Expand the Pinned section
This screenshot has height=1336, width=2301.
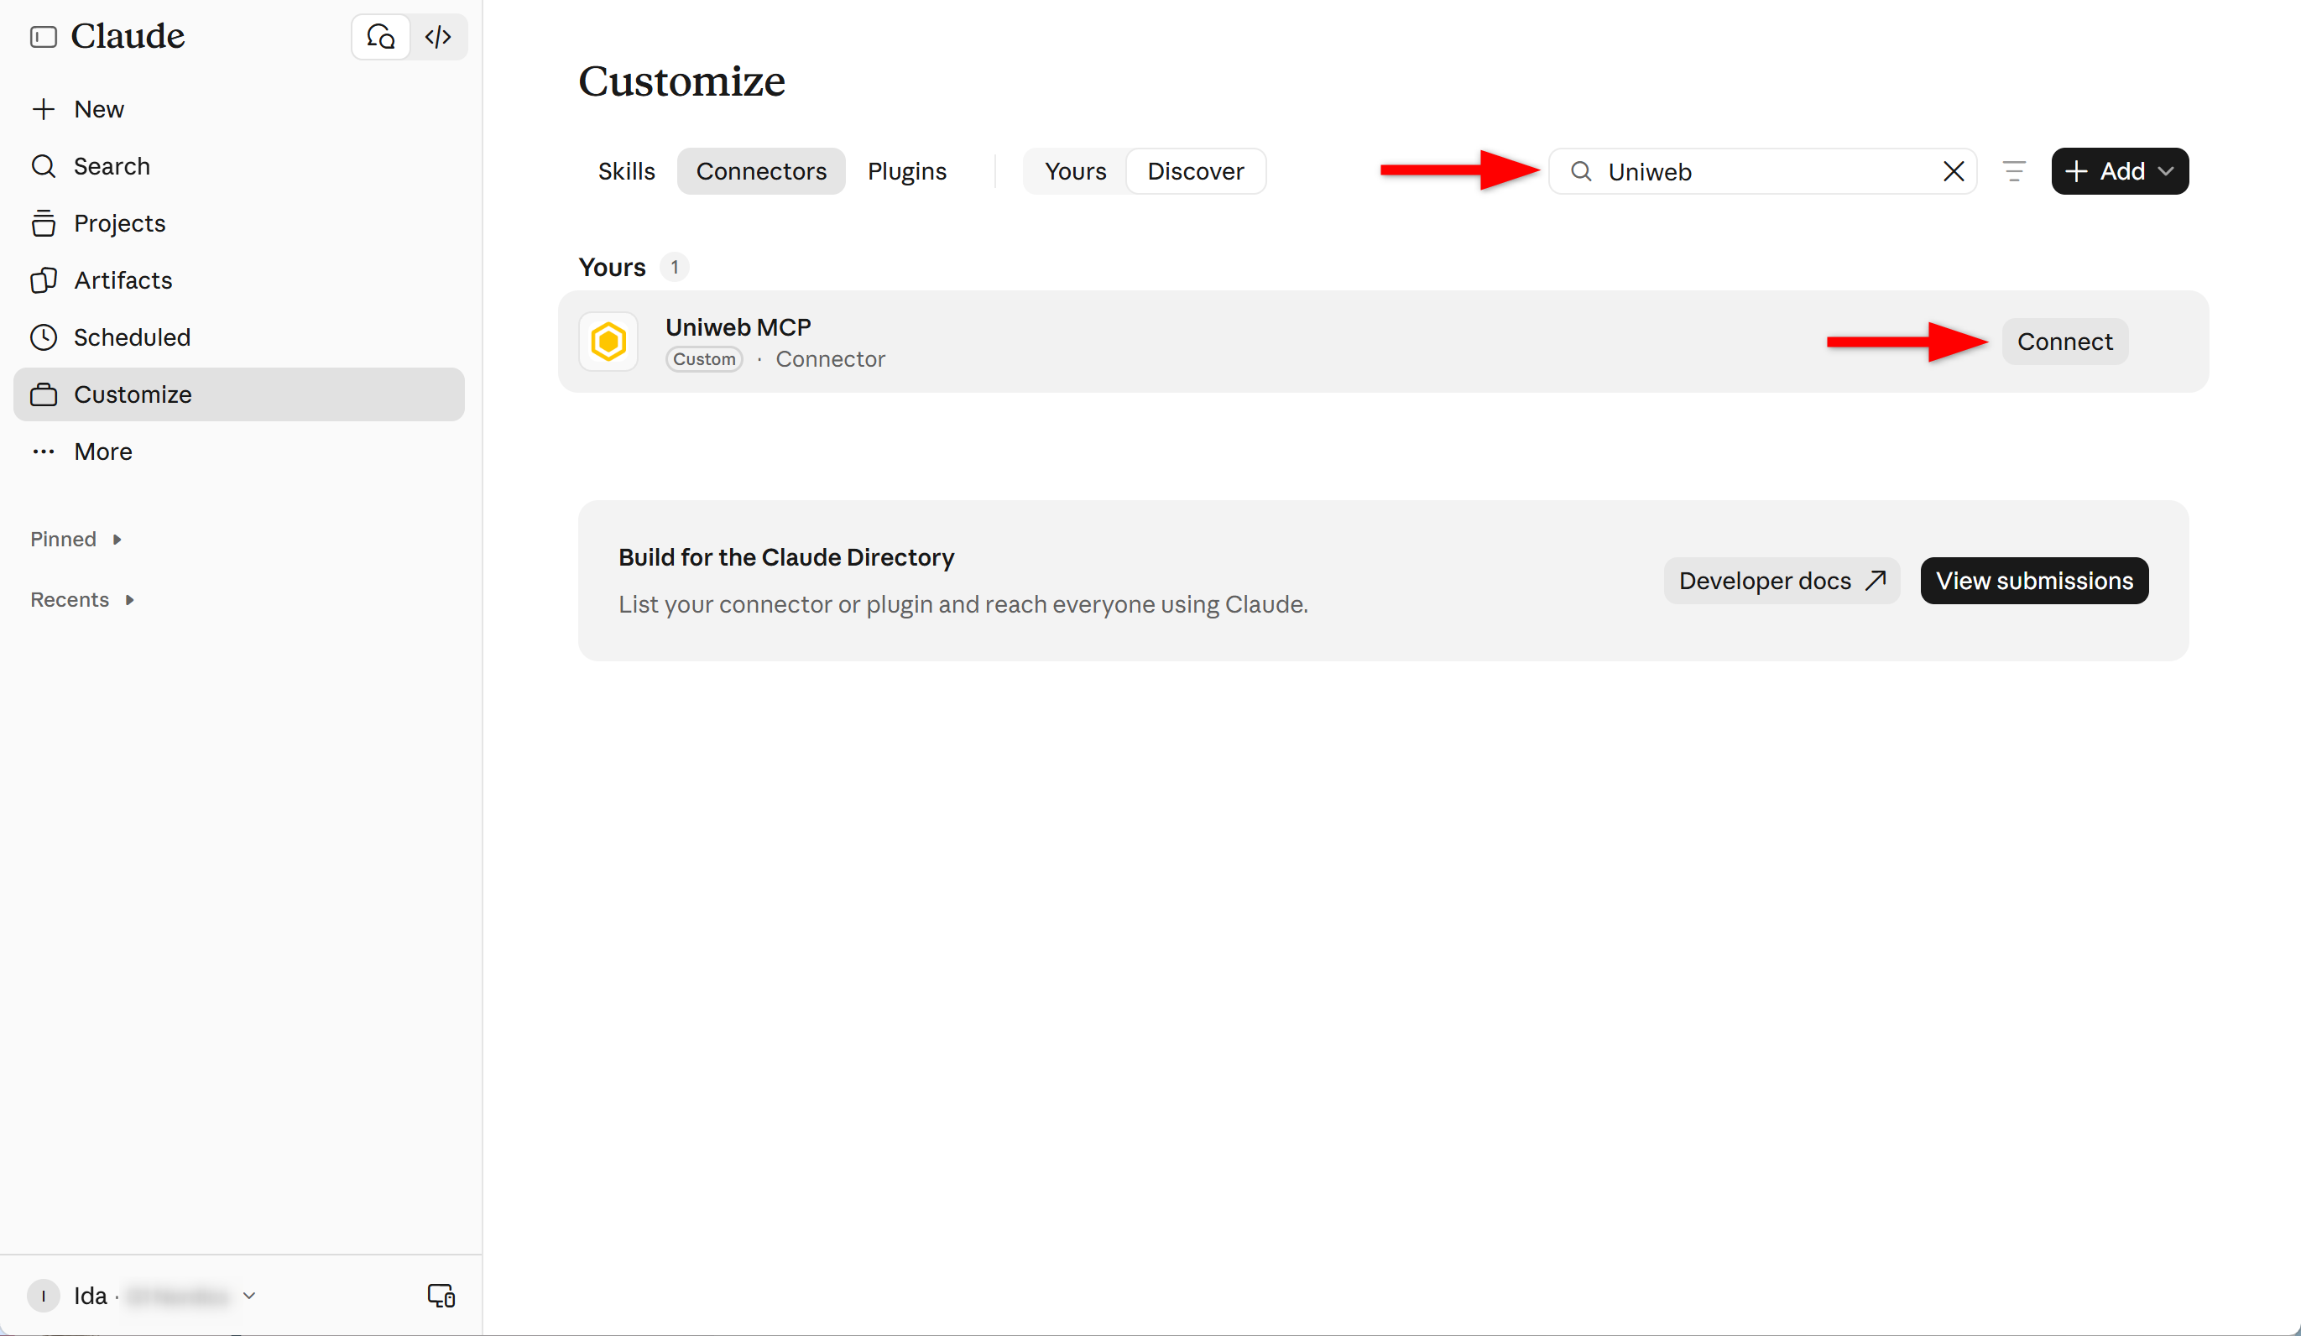coord(76,539)
